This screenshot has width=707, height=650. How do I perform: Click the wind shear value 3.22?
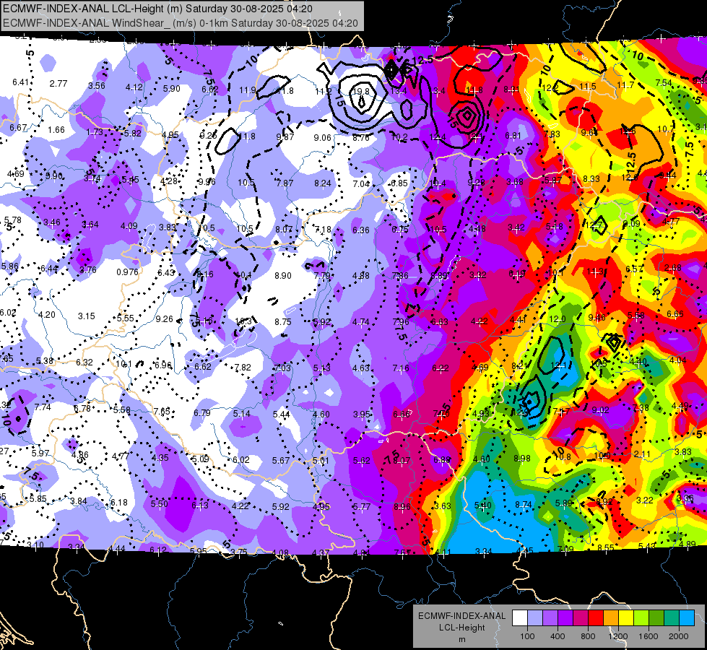pyautogui.click(x=645, y=500)
